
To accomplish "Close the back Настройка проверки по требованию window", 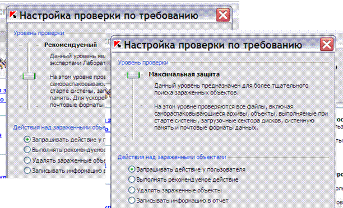I will click(x=223, y=15).
